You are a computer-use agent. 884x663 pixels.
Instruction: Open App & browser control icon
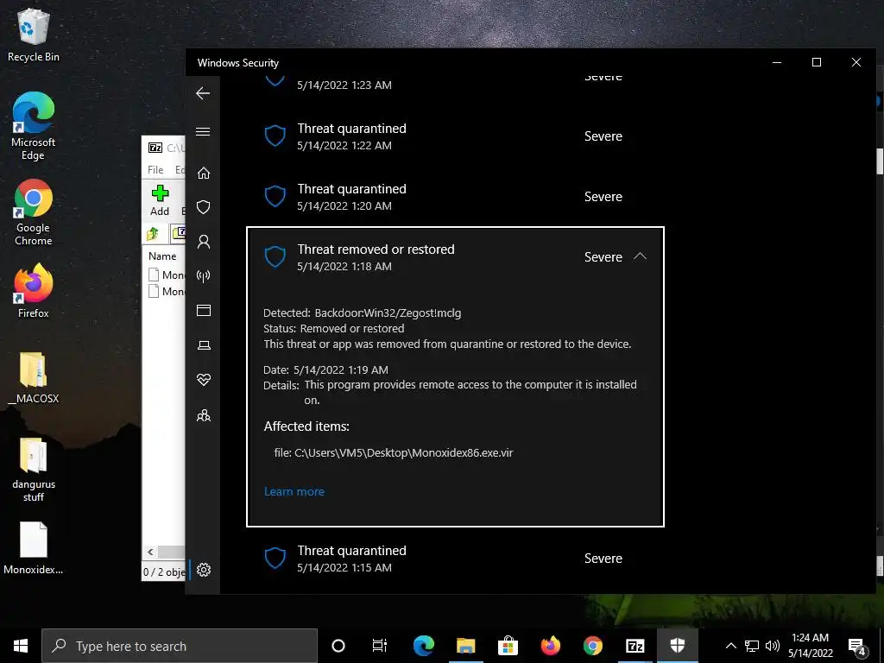[204, 310]
